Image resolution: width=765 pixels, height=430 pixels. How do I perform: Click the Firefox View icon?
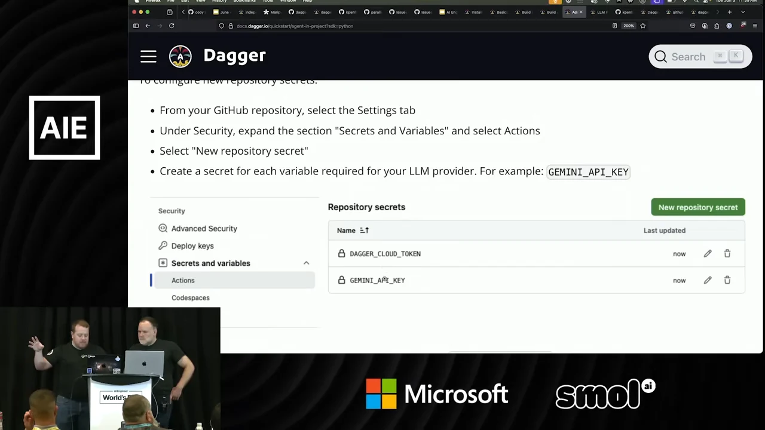[x=169, y=12]
